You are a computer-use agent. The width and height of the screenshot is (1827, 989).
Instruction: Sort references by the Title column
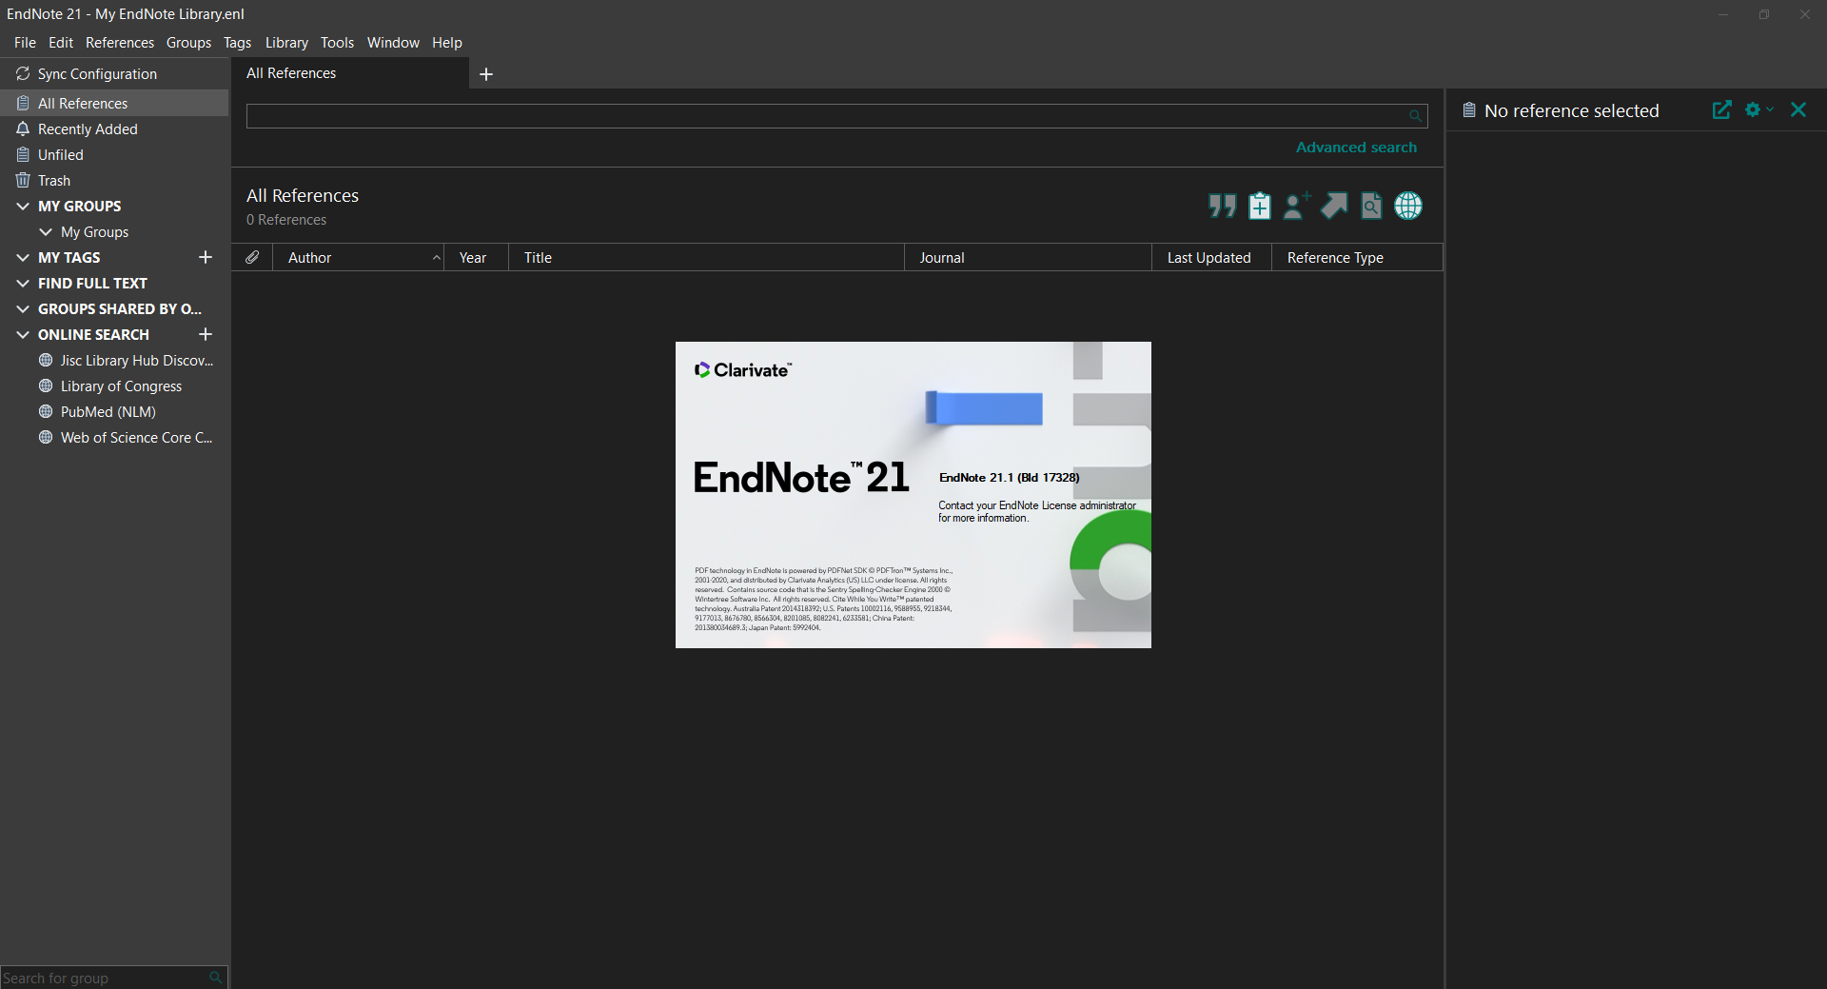click(x=706, y=258)
